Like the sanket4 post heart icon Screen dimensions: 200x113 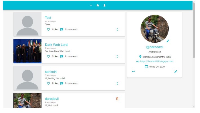pos(48,83)
